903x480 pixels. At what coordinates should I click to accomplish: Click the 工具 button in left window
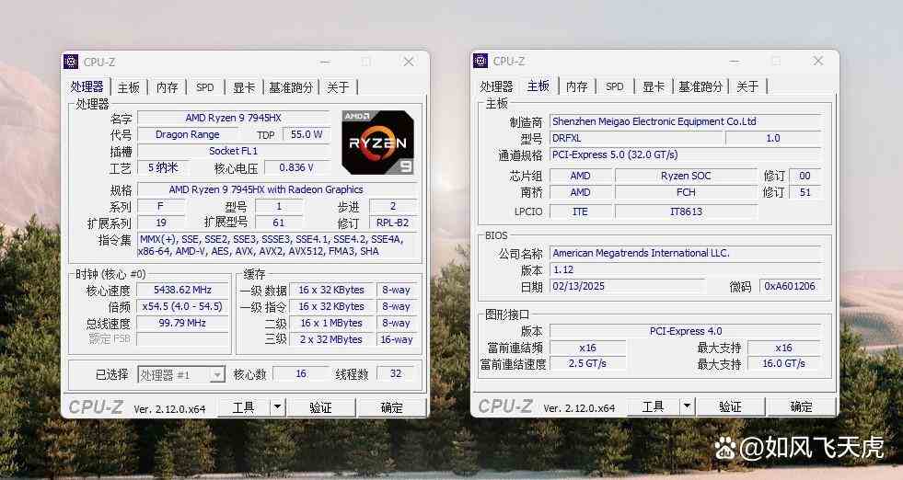(244, 407)
